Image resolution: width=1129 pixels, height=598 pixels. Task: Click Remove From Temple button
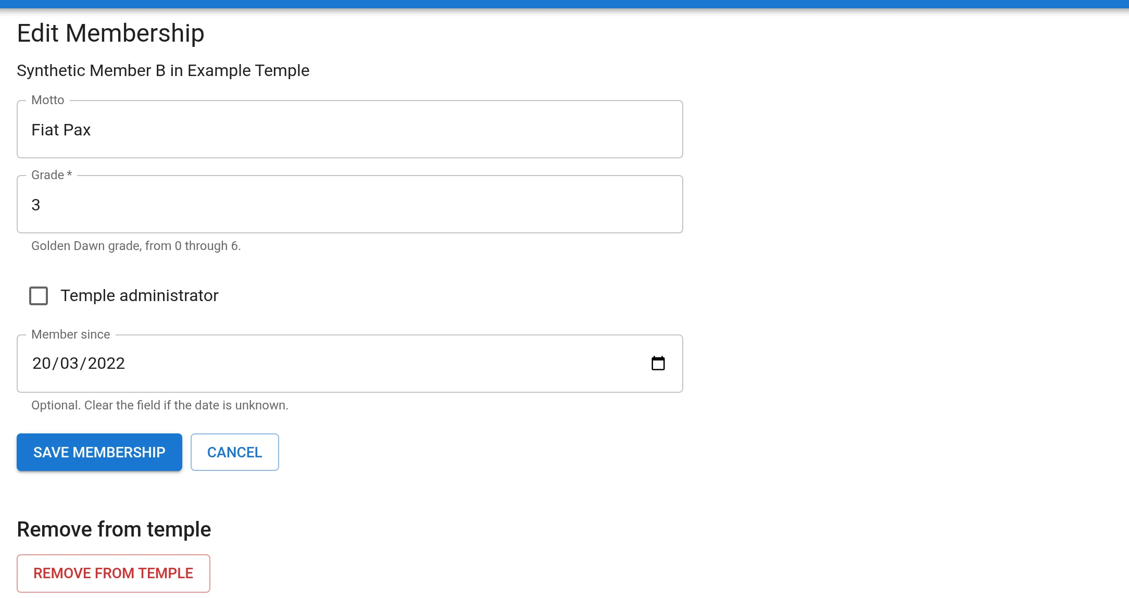[x=114, y=573]
